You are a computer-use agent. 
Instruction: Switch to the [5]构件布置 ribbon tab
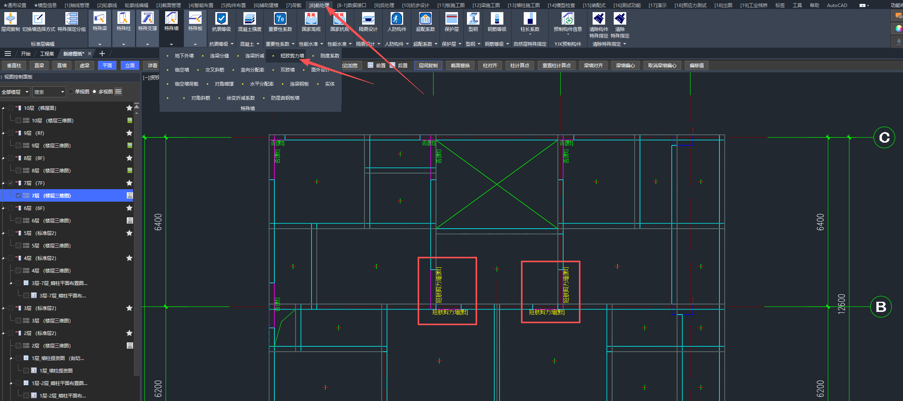(233, 5)
